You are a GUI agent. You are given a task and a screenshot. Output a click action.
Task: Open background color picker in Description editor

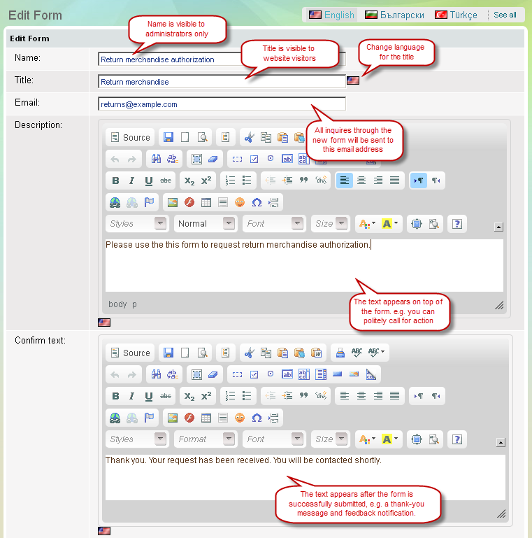coord(390,224)
